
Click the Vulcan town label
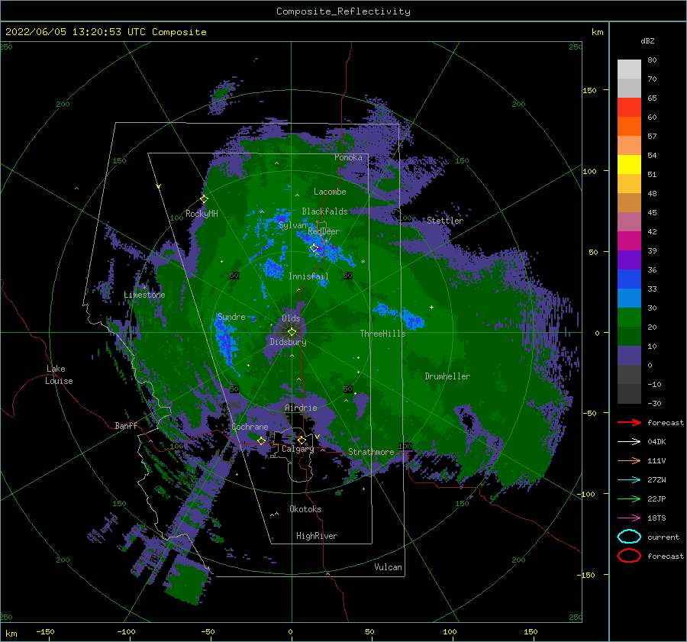pos(388,567)
